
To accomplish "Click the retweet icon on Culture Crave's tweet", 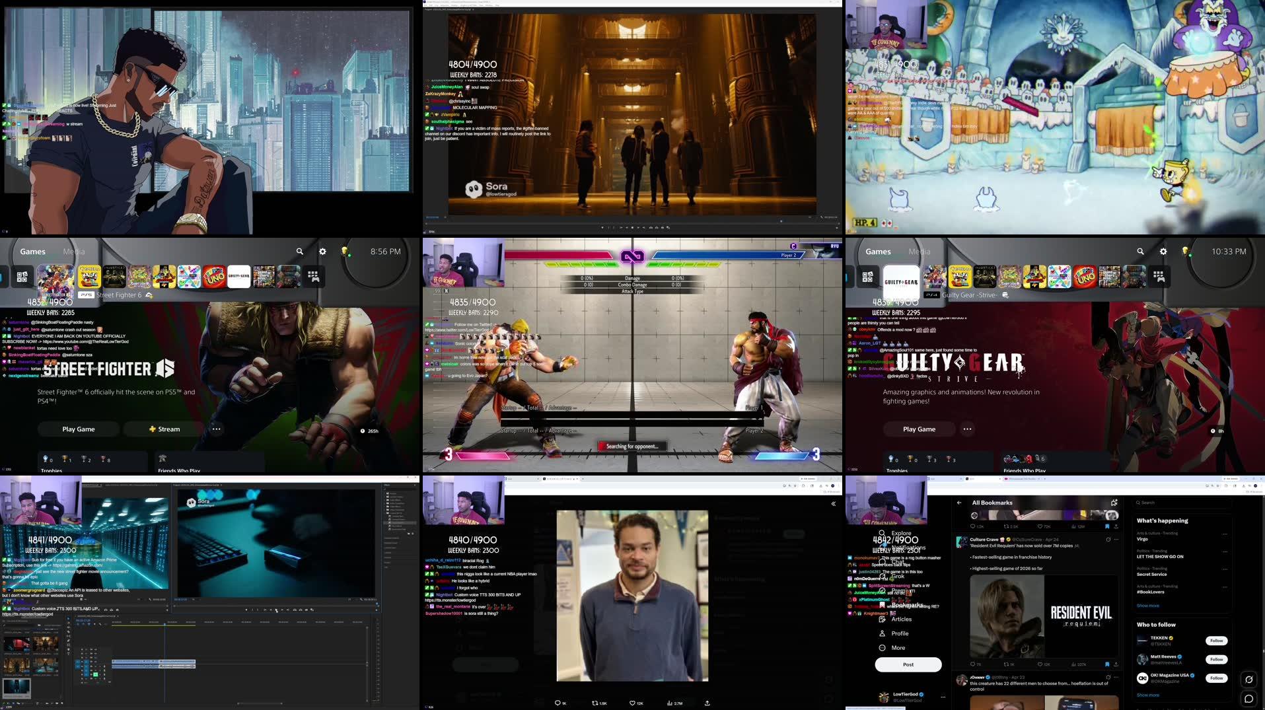I will tap(1007, 664).
